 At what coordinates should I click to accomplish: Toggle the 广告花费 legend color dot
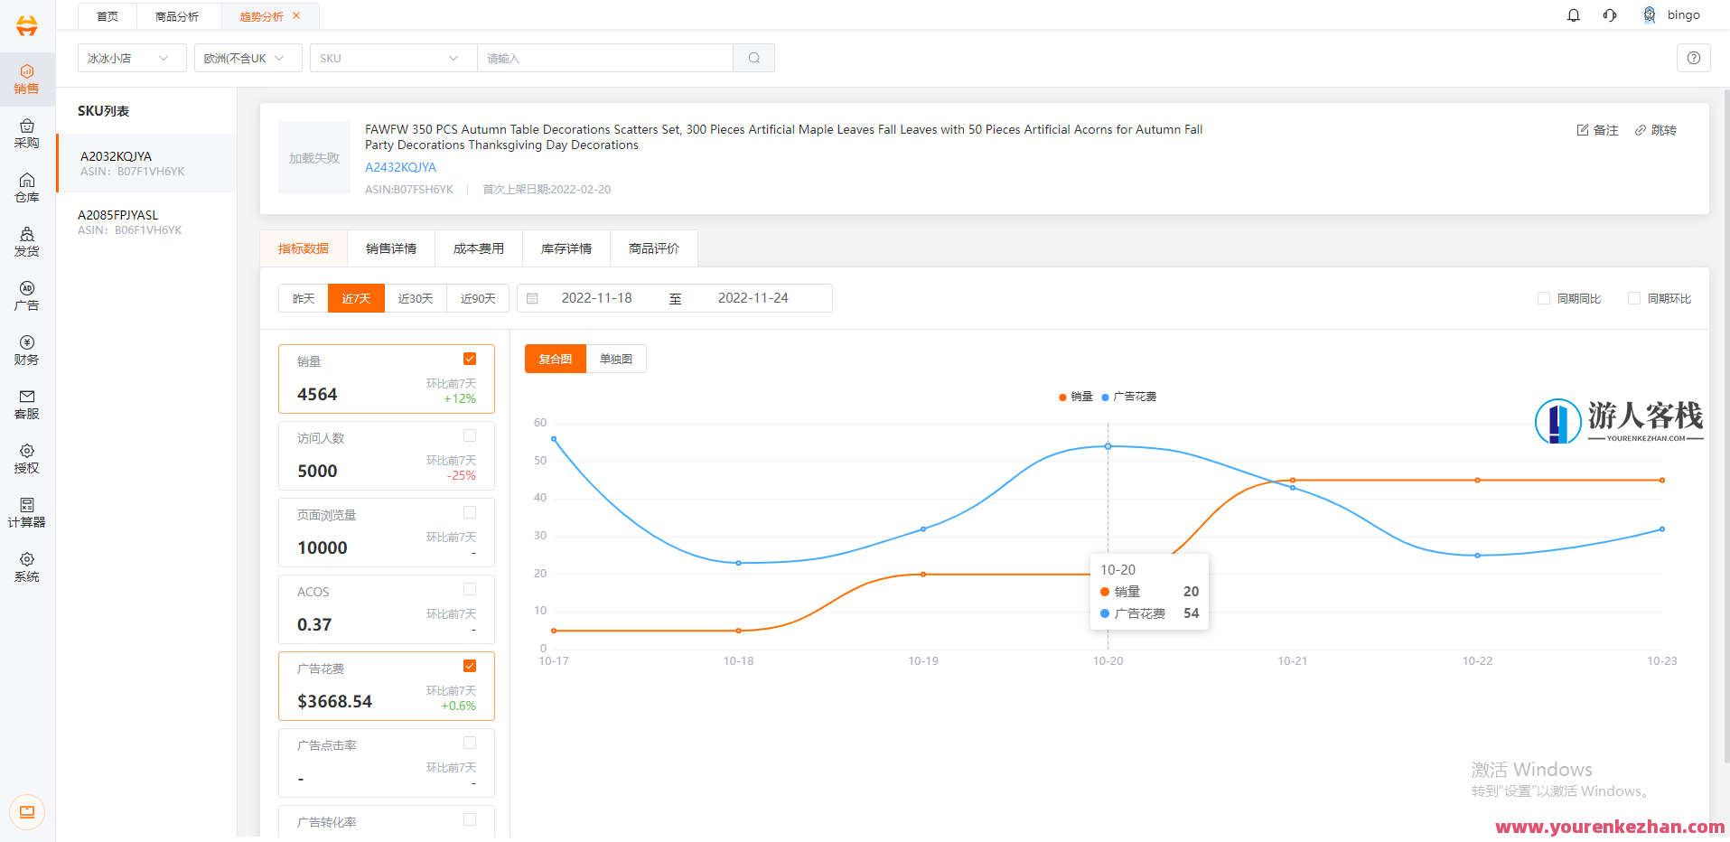(x=1105, y=397)
